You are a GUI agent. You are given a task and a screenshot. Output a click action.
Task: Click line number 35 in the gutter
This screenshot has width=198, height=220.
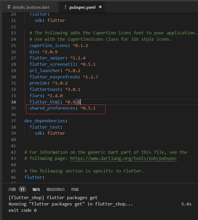(13, 108)
